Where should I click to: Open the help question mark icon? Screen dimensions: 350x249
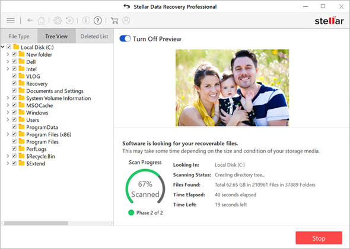click(x=98, y=21)
